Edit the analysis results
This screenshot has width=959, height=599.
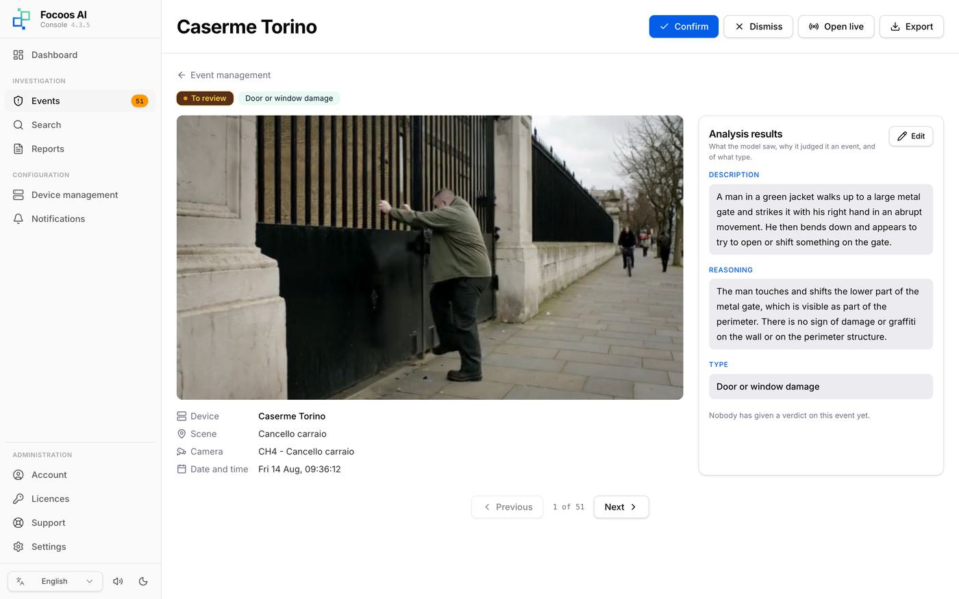(x=911, y=136)
